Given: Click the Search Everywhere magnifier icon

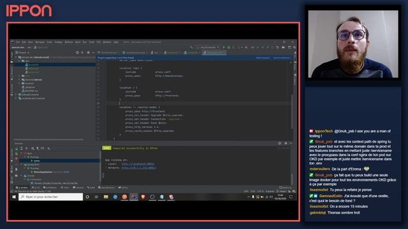Looking at the screenshot, I should click(295, 48).
